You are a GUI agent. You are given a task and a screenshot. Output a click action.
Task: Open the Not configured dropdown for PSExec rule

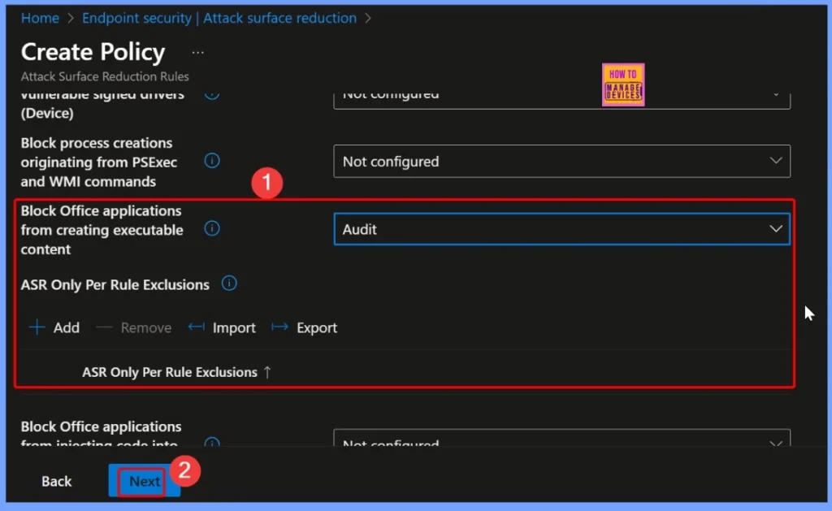[561, 161]
